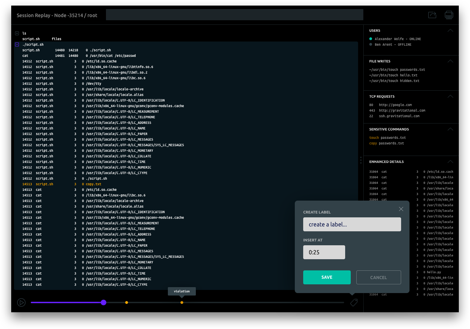This screenshot has height=329, width=470.
Task: Collapse the Sensitive Commands section
Action: click(450, 129)
